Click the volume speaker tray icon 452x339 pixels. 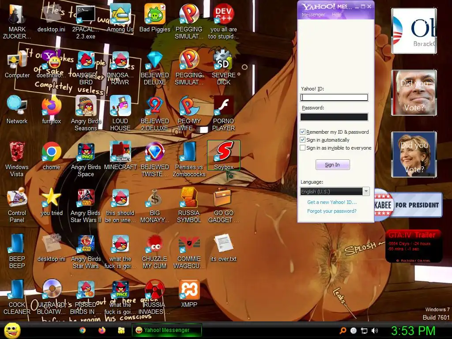tap(374, 331)
